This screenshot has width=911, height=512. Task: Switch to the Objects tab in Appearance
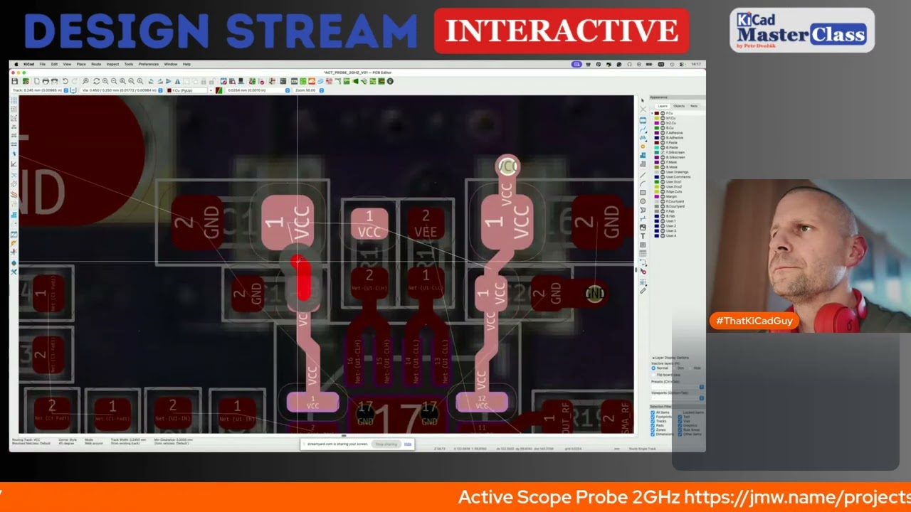tap(679, 106)
